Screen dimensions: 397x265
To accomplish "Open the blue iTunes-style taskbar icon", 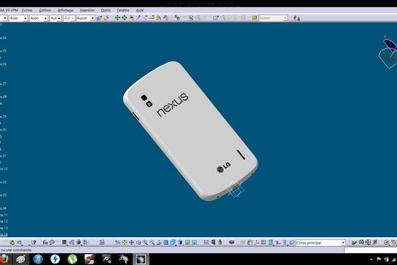I will [38, 259].
